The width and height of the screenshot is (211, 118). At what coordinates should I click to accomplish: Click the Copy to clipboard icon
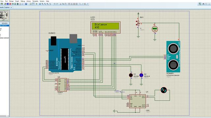click(x=63, y=4)
